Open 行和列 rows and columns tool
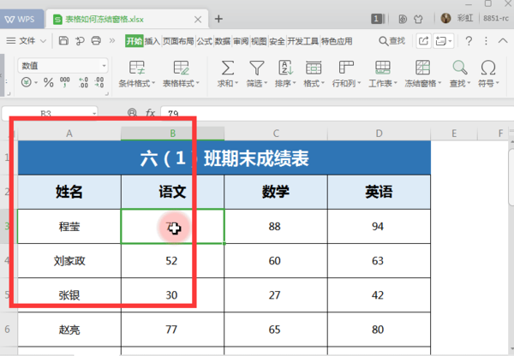The width and height of the screenshot is (514, 356). coord(346,74)
